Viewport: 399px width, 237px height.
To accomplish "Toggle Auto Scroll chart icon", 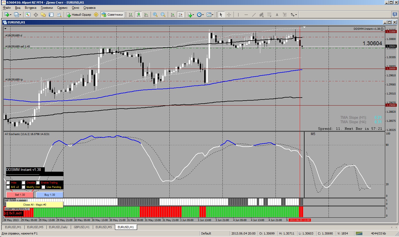I will 173,15.
